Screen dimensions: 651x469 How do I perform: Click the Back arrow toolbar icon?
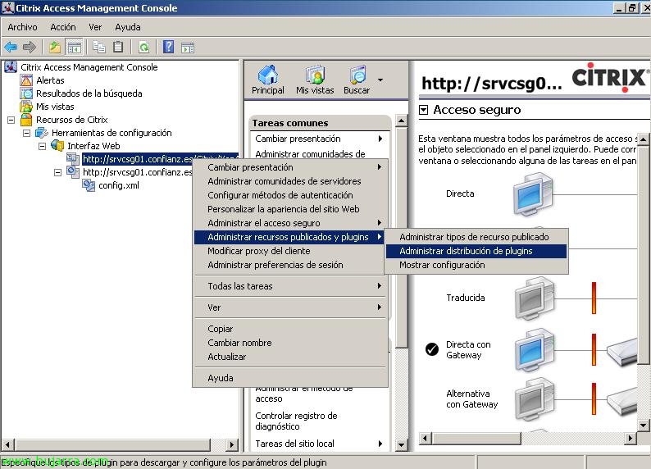[11, 48]
